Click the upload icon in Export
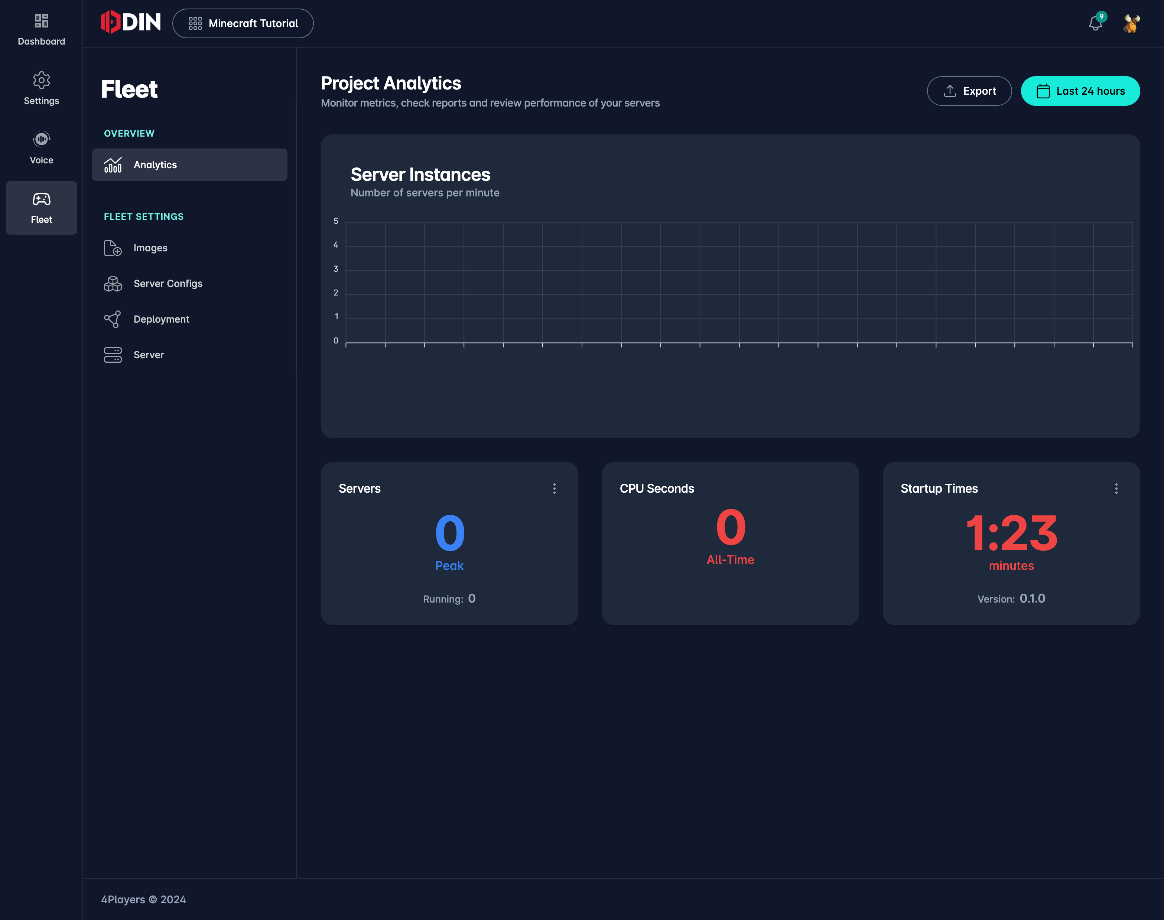1164x920 pixels. click(x=950, y=91)
